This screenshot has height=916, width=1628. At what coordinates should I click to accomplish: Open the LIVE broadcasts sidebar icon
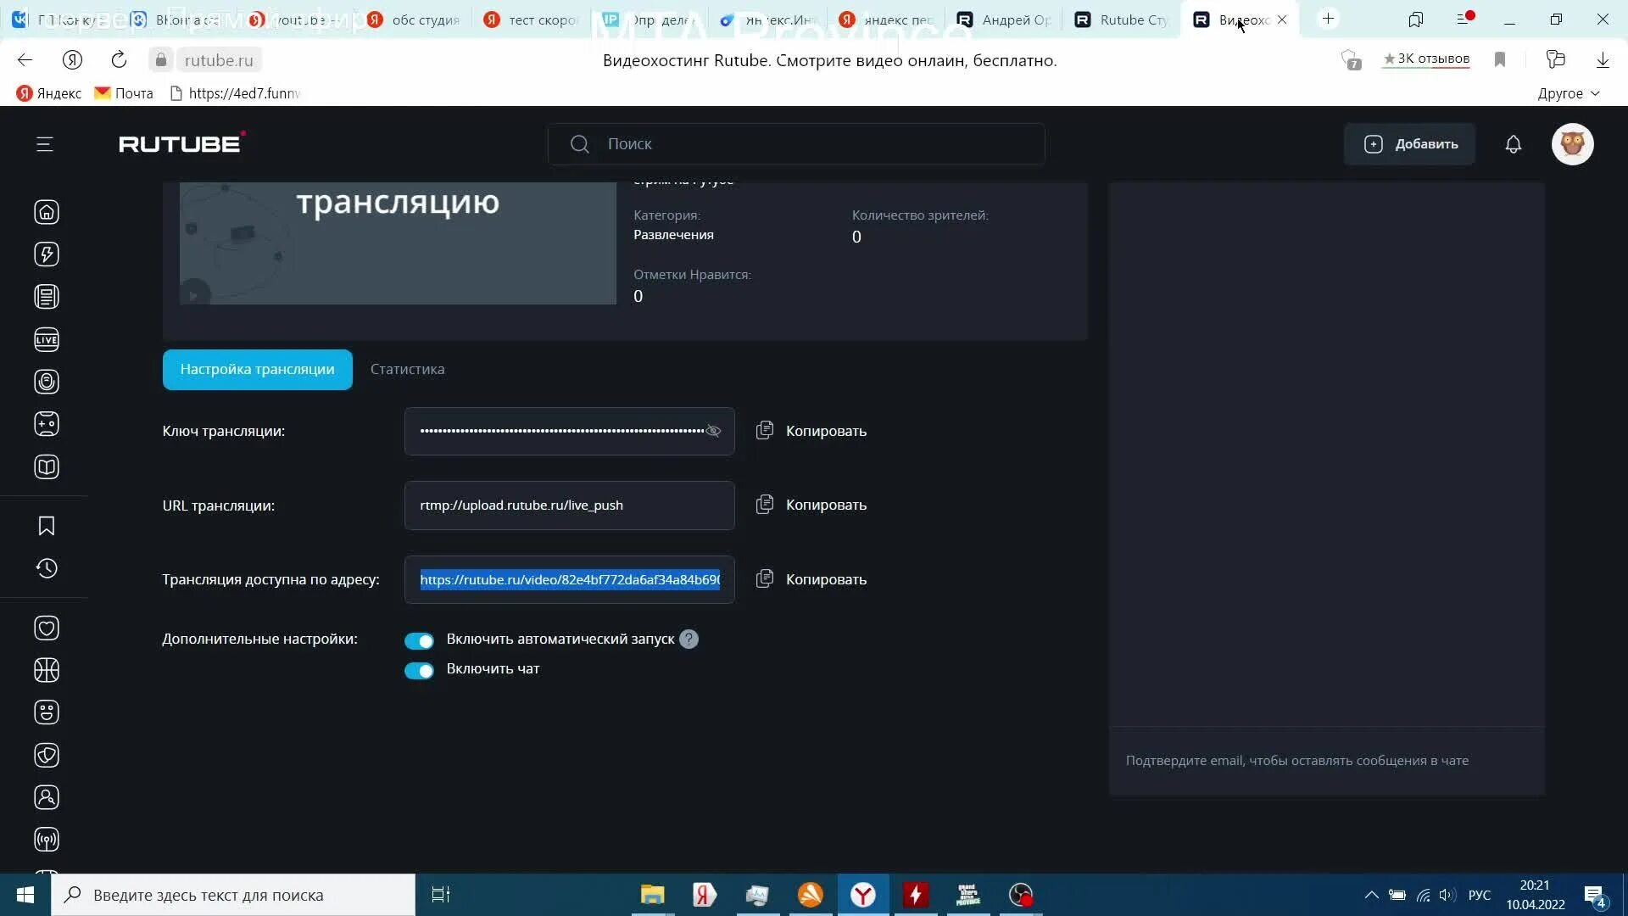tap(47, 340)
